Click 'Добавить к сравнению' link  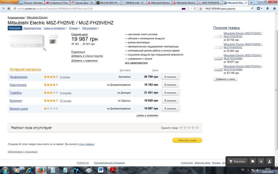click(x=85, y=60)
